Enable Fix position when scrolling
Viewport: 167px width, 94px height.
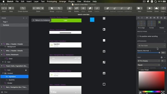click(x=138, y=36)
